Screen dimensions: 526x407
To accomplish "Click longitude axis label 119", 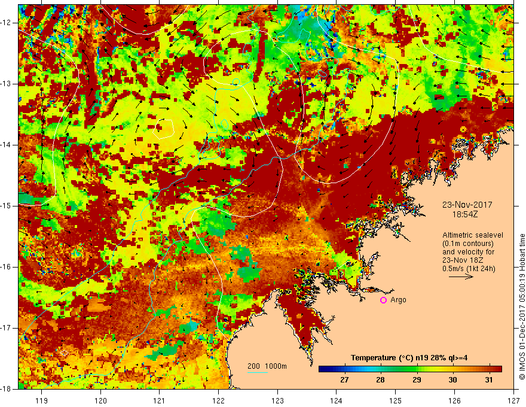I will (x=42, y=400).
